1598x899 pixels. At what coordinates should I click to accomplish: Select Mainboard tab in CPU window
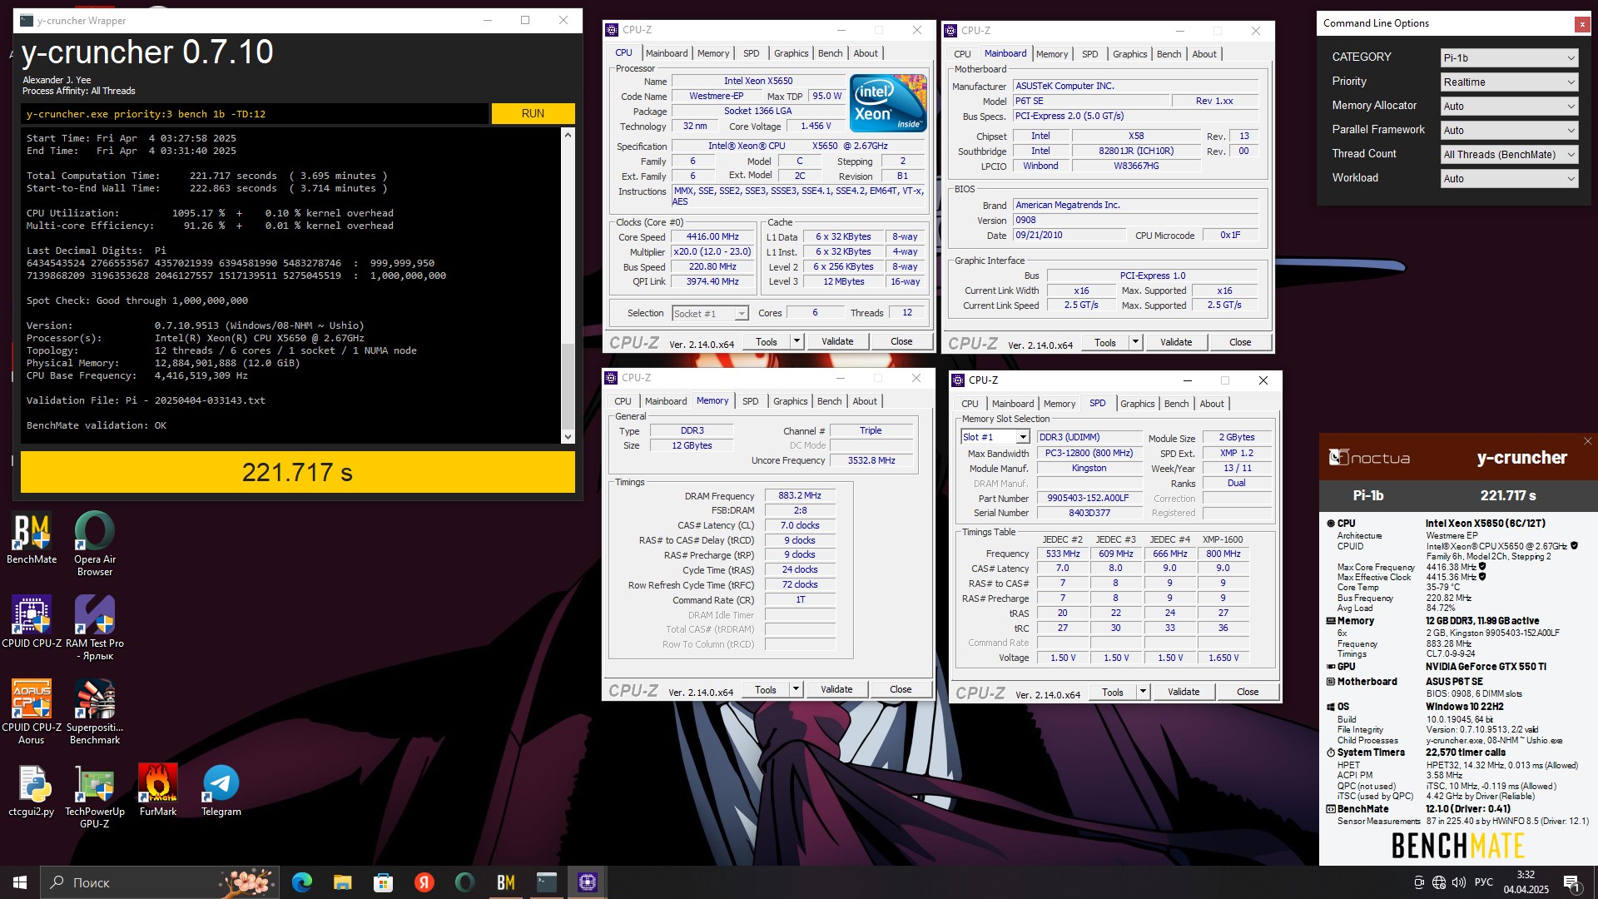[667, 53]
